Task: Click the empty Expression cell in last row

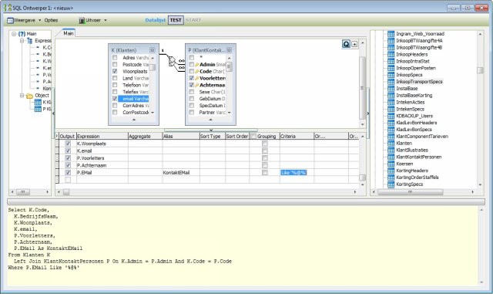Action: pos(102,180)
